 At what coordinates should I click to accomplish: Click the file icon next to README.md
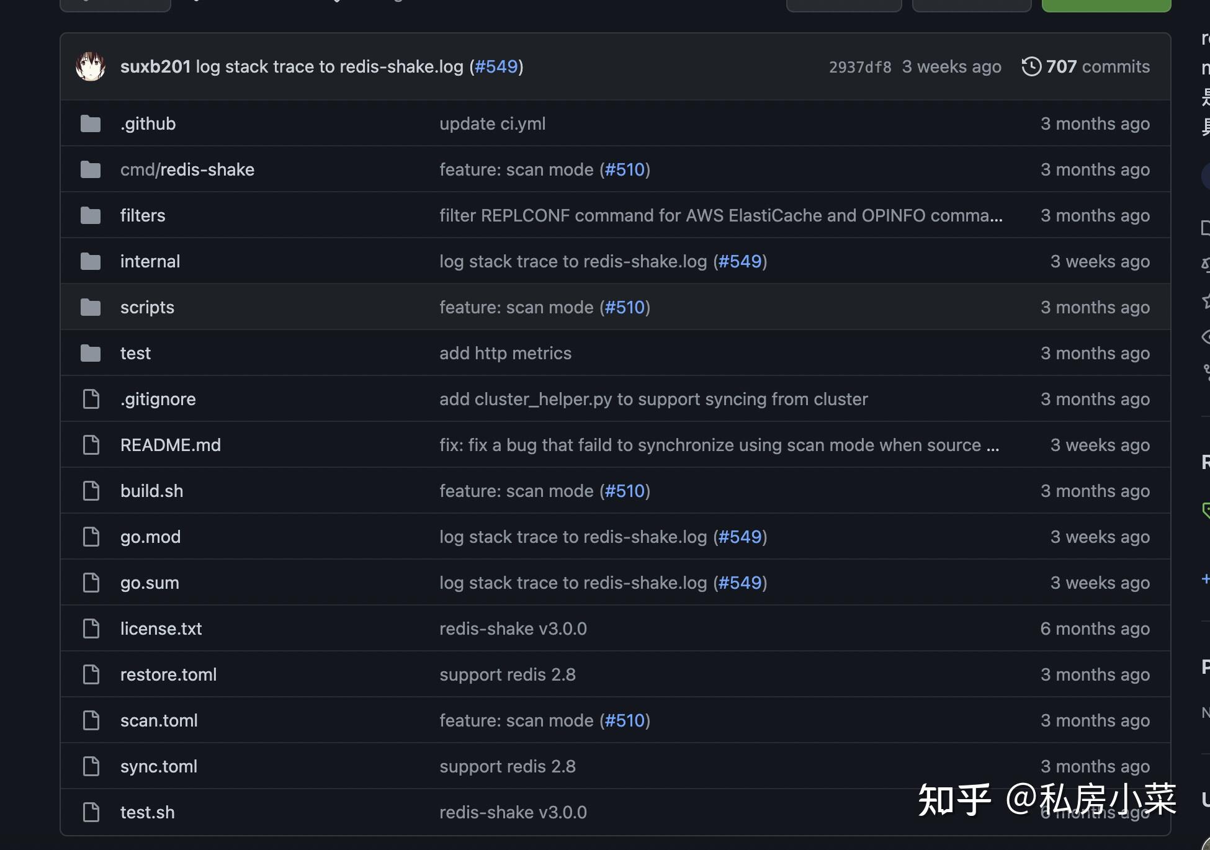tap(91, 444)
